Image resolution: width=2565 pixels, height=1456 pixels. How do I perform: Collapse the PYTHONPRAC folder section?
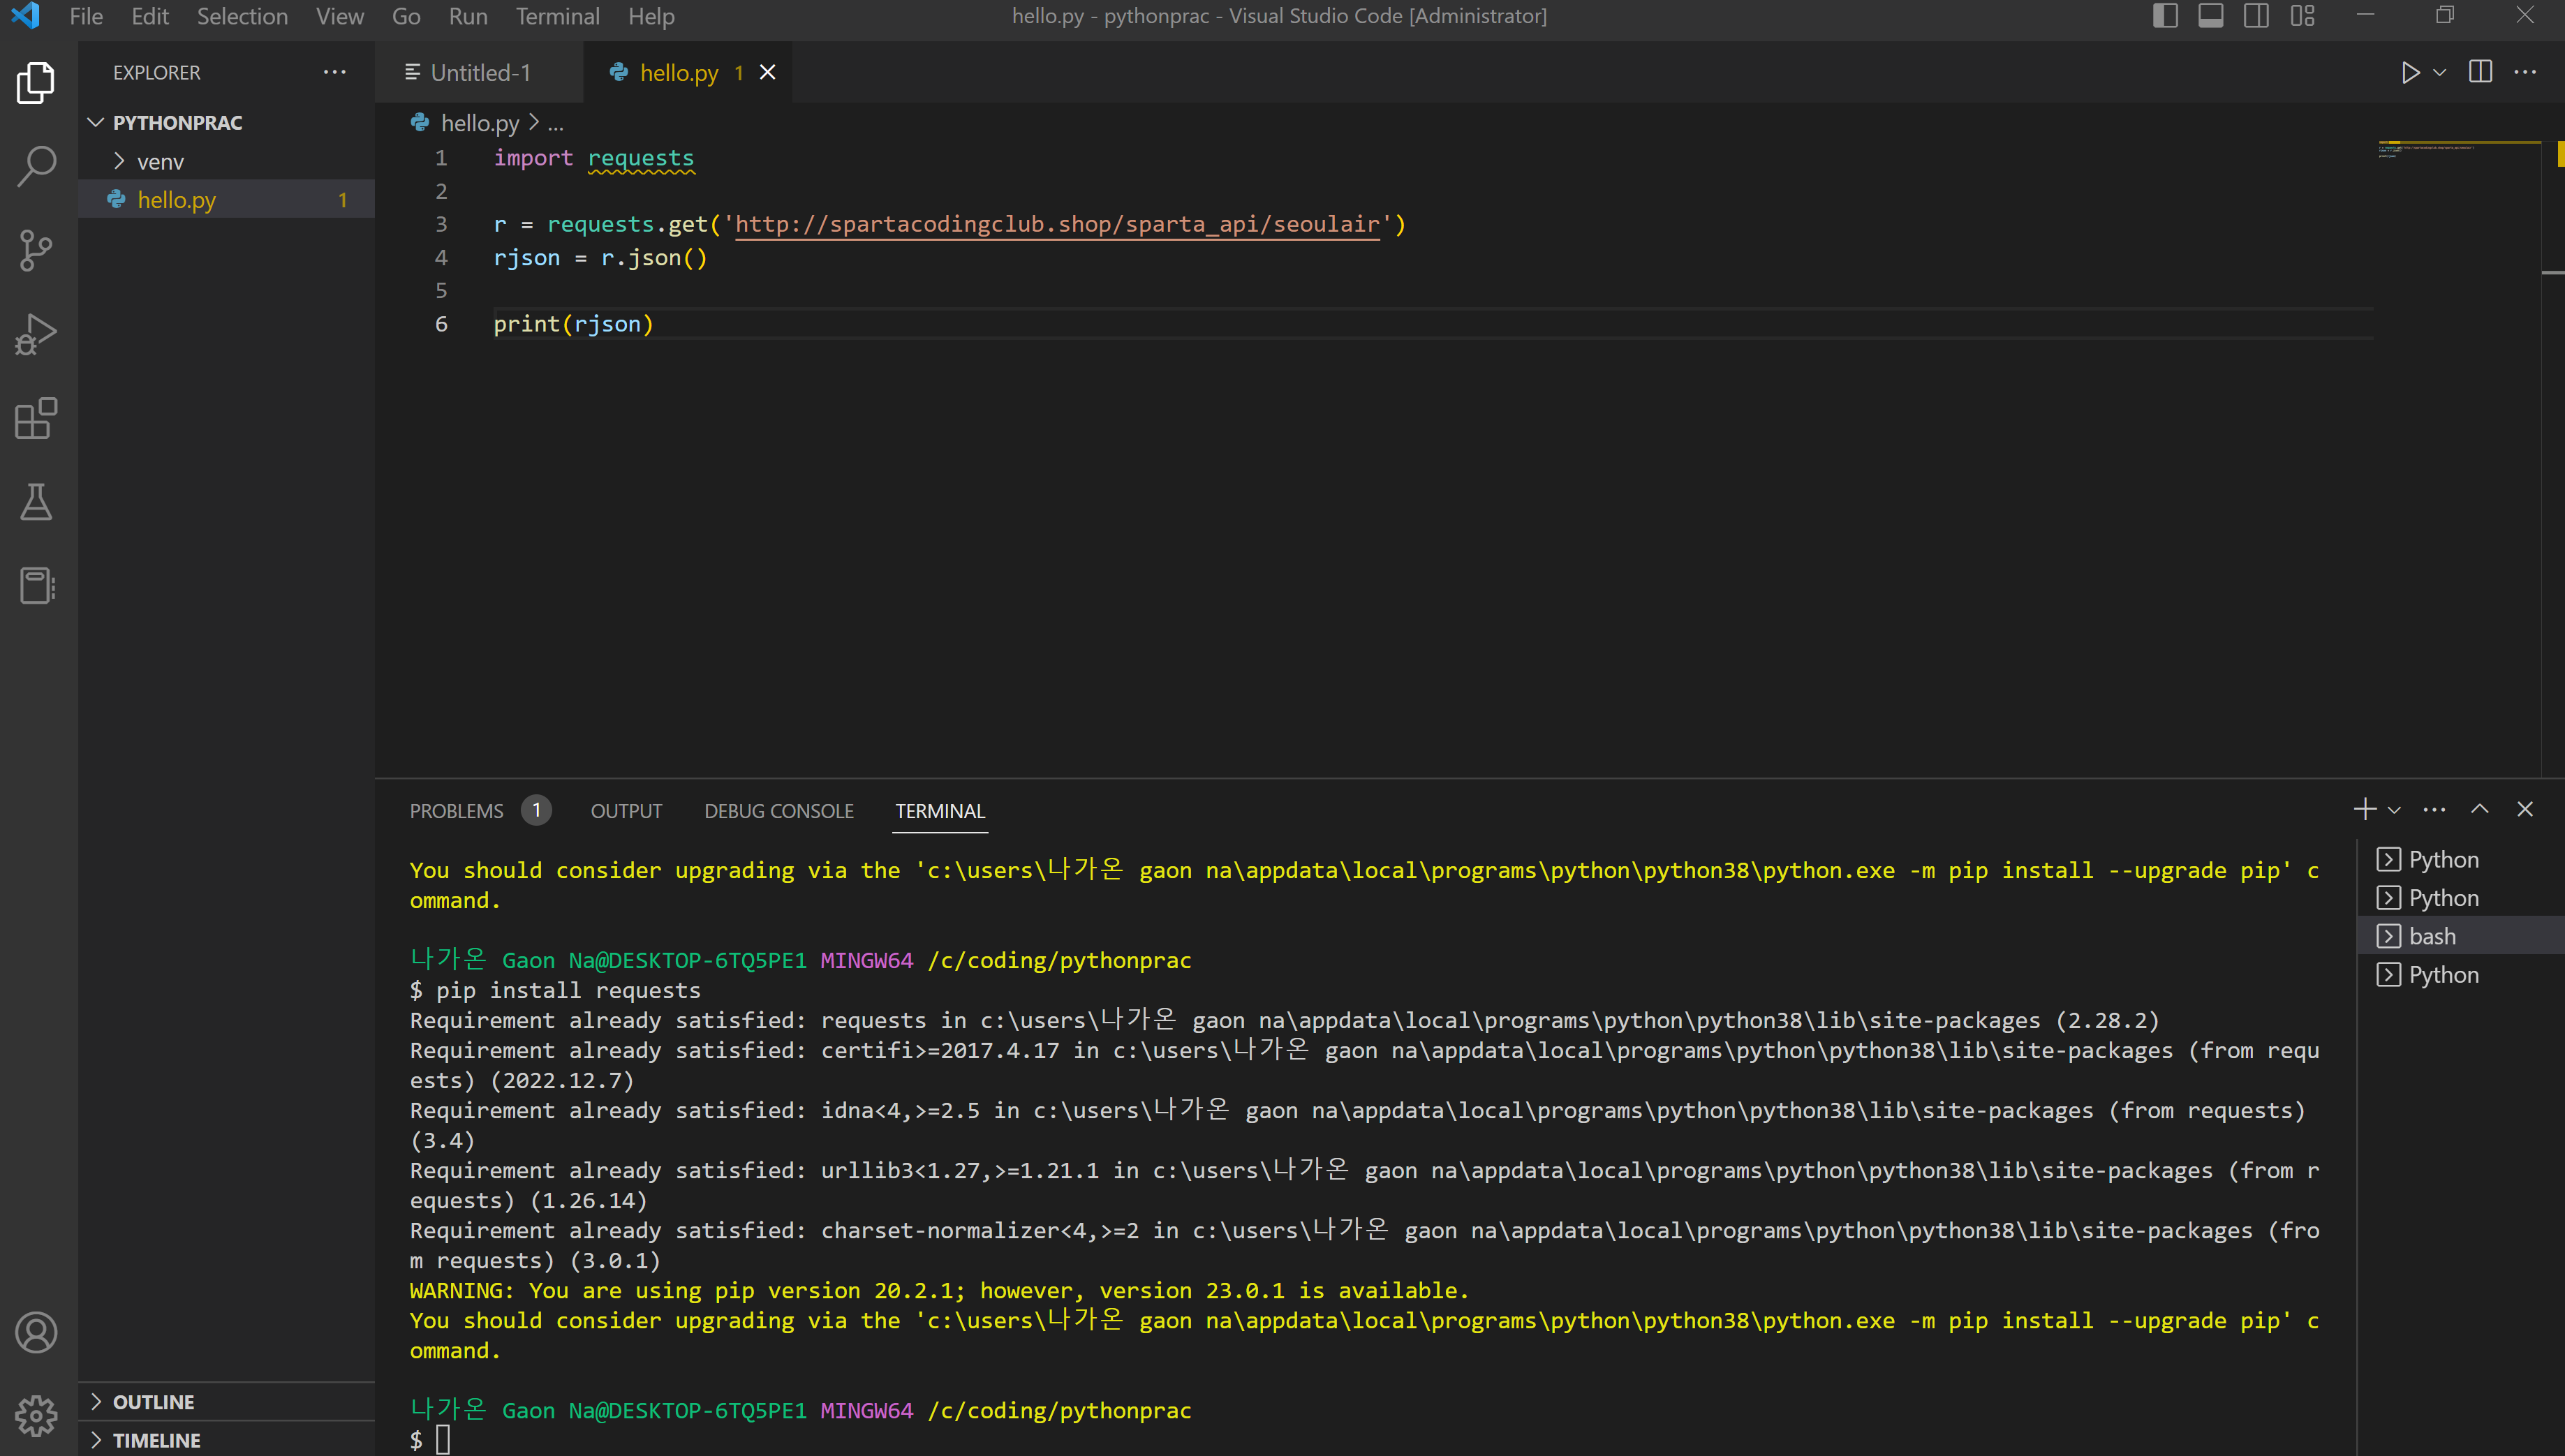click(226, 122)
